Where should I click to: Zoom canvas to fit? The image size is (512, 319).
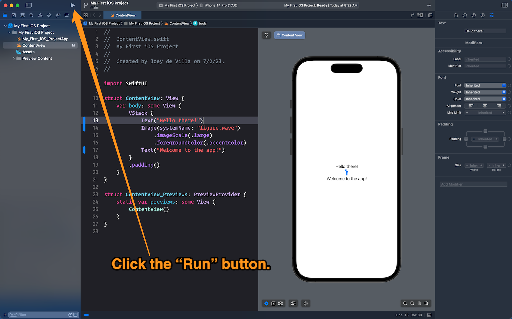pos(419,303)
